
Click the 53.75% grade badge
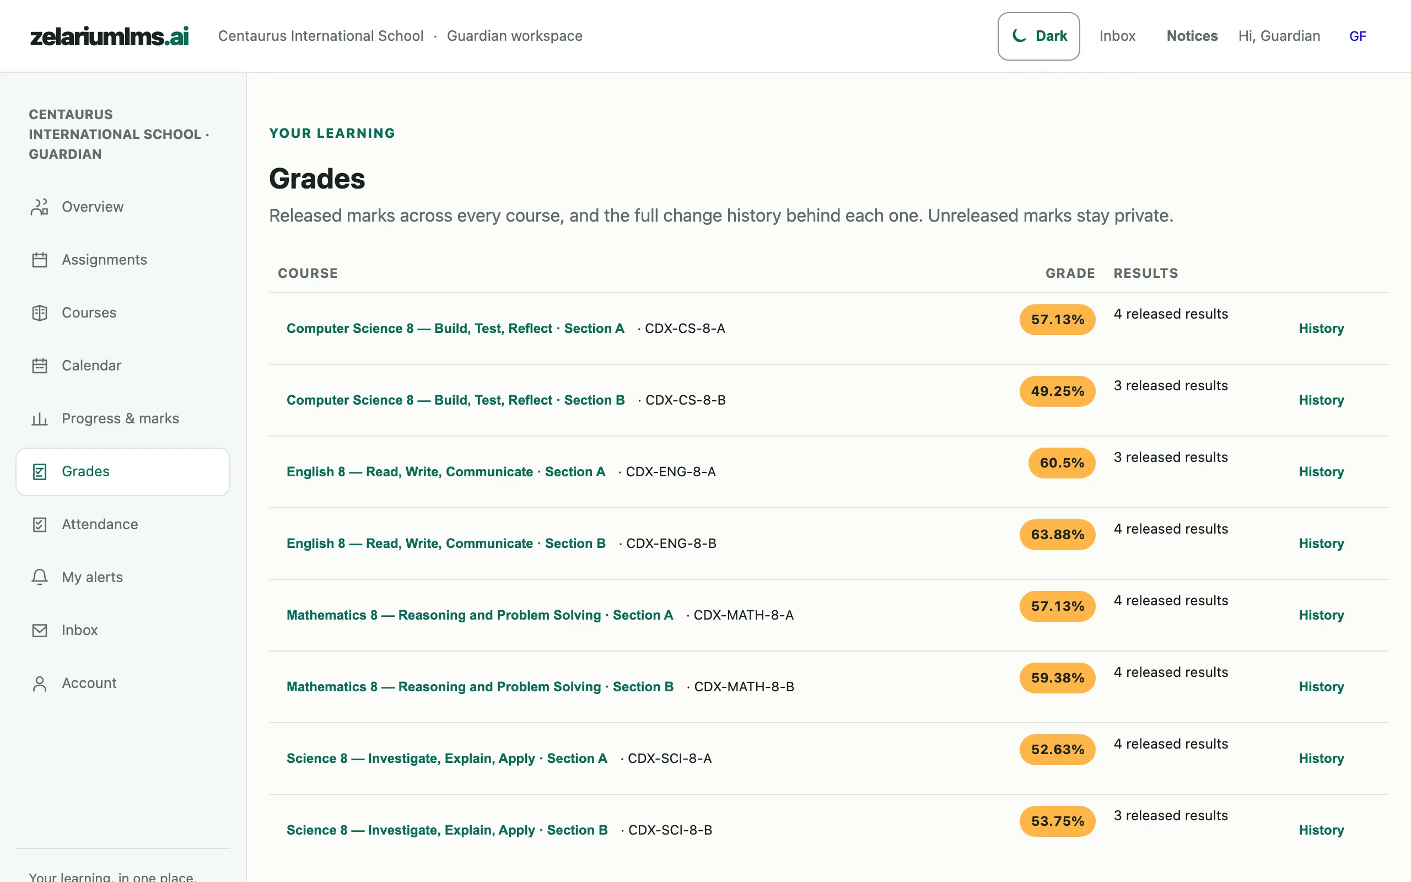click(1058, 822)
